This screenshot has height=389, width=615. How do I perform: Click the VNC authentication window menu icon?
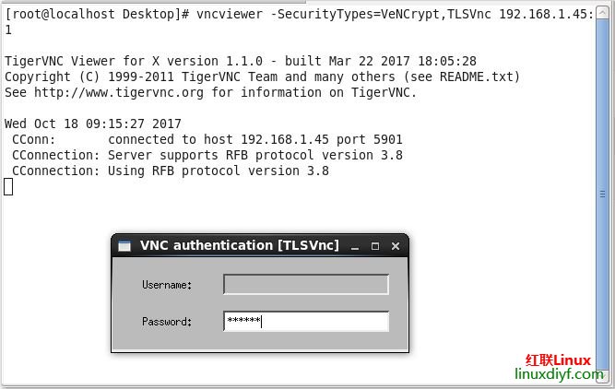[124, 246]
